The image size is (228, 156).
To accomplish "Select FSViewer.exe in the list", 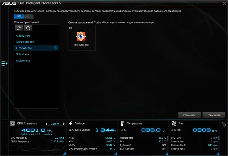I will coord(36,48).
